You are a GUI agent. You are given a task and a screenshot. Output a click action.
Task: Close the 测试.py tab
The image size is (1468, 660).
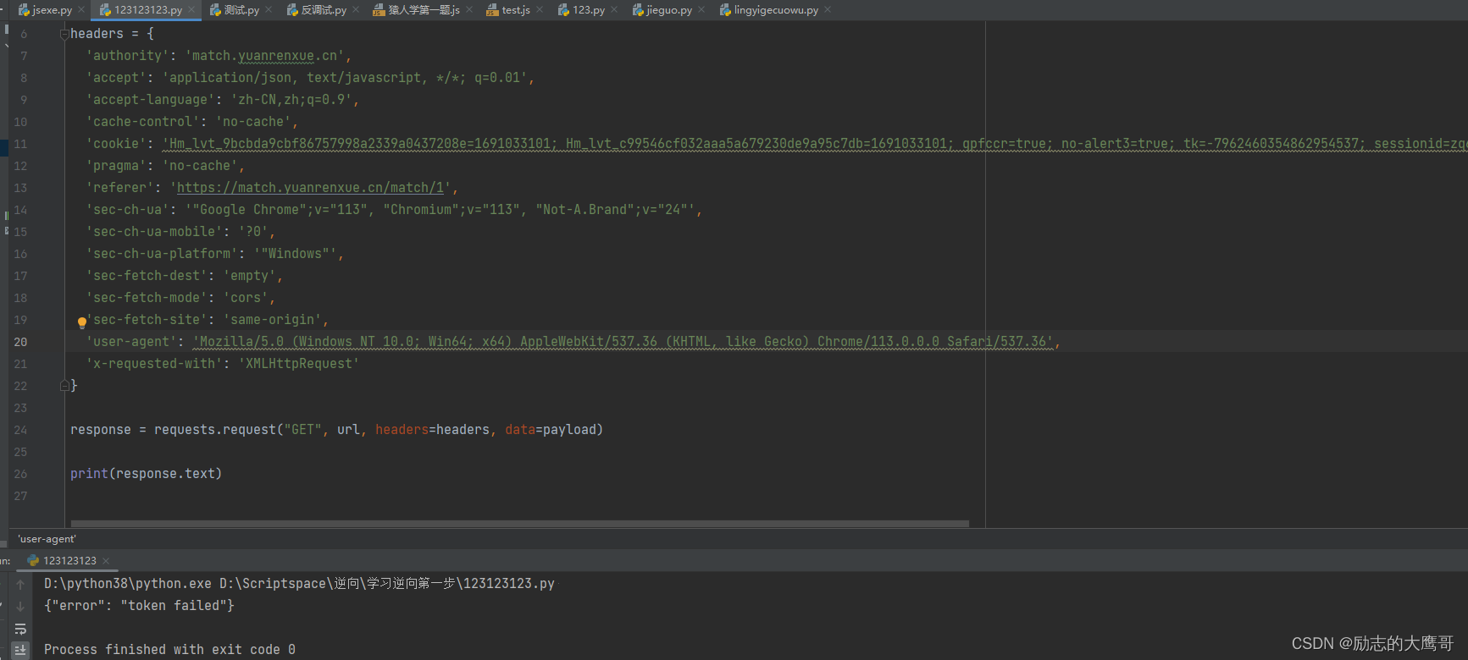coord(269,10)
